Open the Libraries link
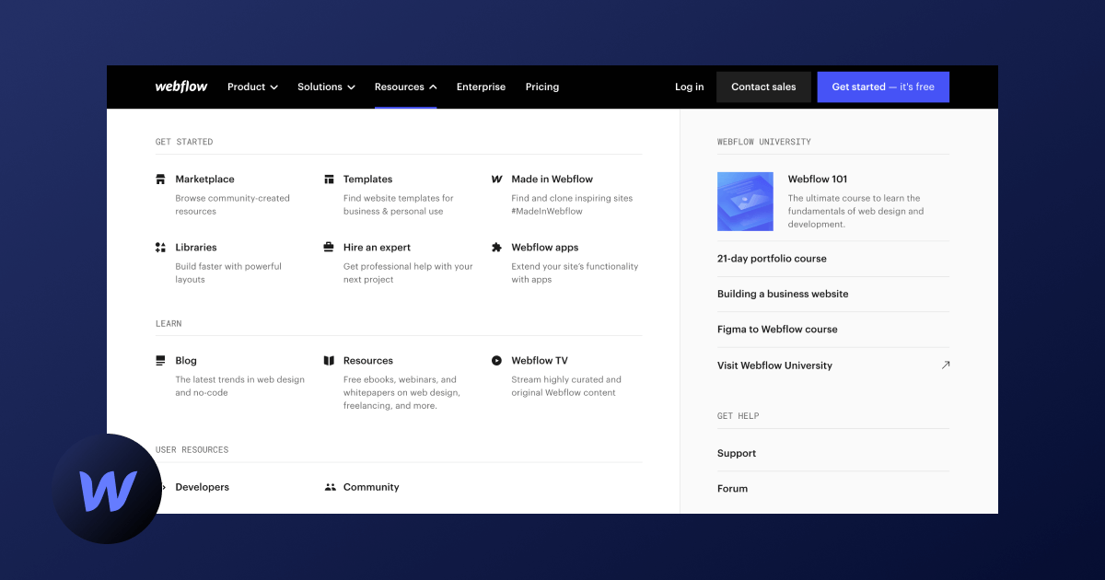This screenshot has width=1105, height=580. [196, 248]
